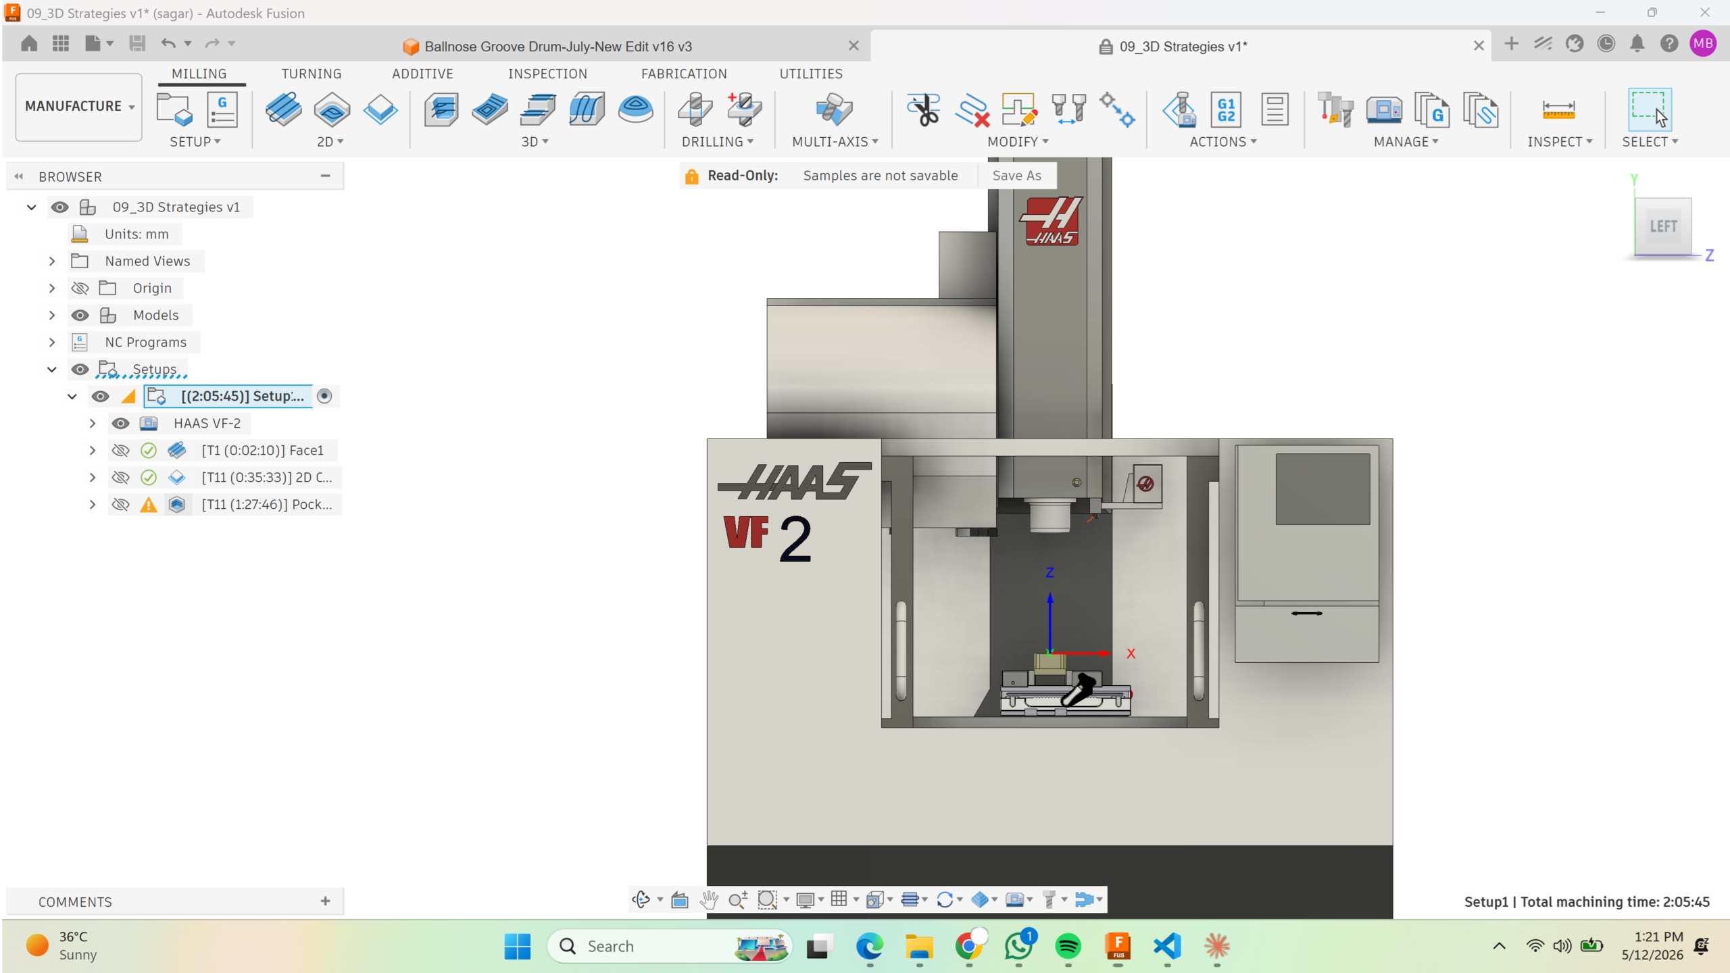1730x973 pixels.
Task: Switch to the INSPECTION tab
Action: 547,74
